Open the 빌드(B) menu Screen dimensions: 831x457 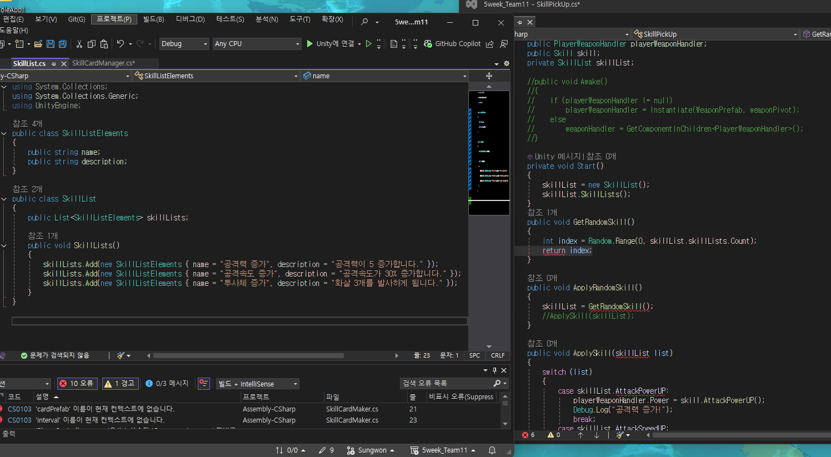153,19
